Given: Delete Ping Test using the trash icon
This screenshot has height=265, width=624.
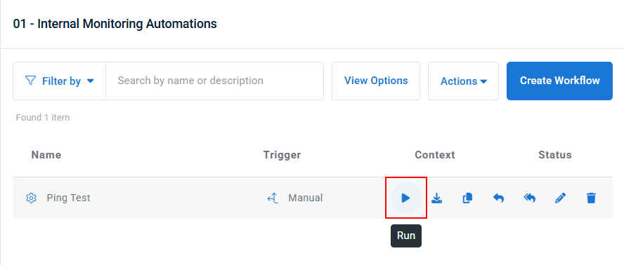Looking at the screenshot, I should (592, 198).
